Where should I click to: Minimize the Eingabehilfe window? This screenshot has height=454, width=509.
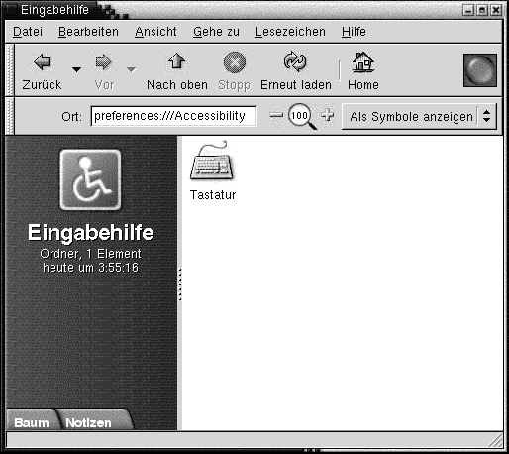pos(468,11)
